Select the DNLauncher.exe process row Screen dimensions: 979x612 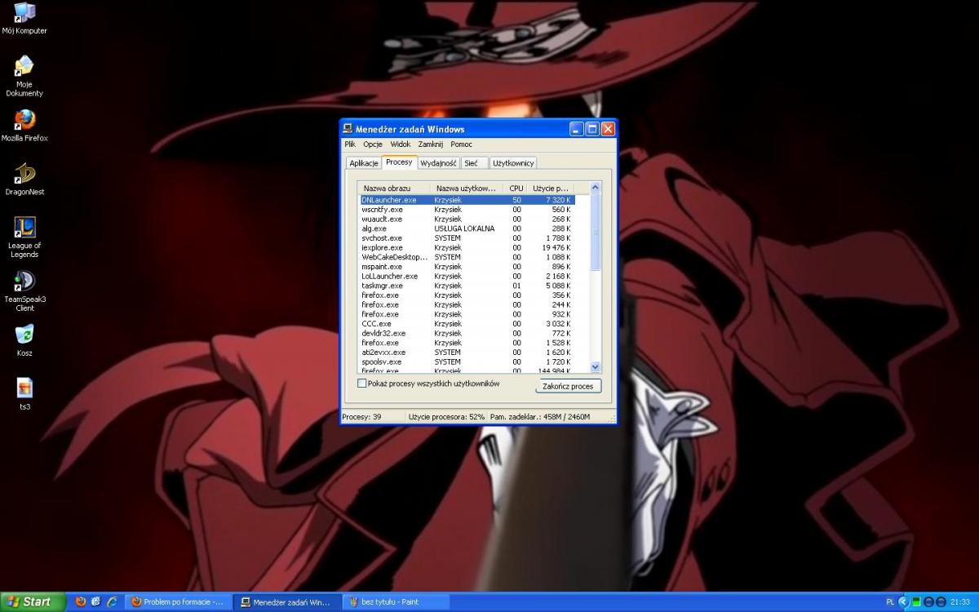click(467, 200)
